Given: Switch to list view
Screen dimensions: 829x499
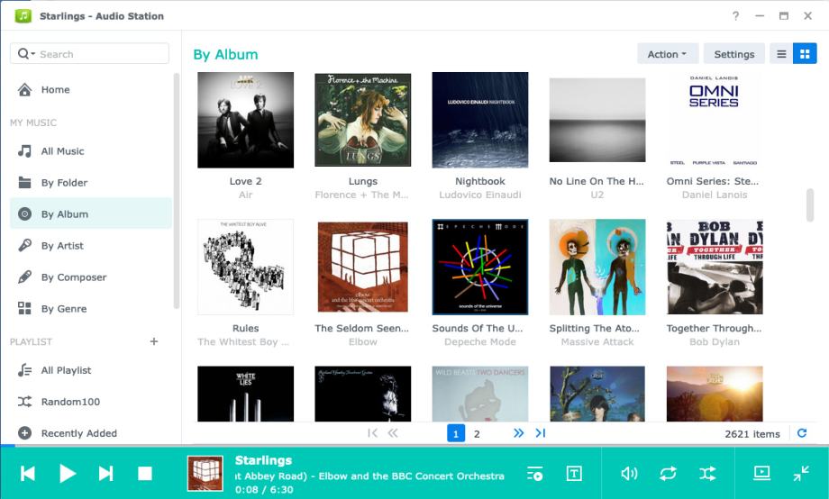Looking at the screenshot, I should tap(781, 54).
